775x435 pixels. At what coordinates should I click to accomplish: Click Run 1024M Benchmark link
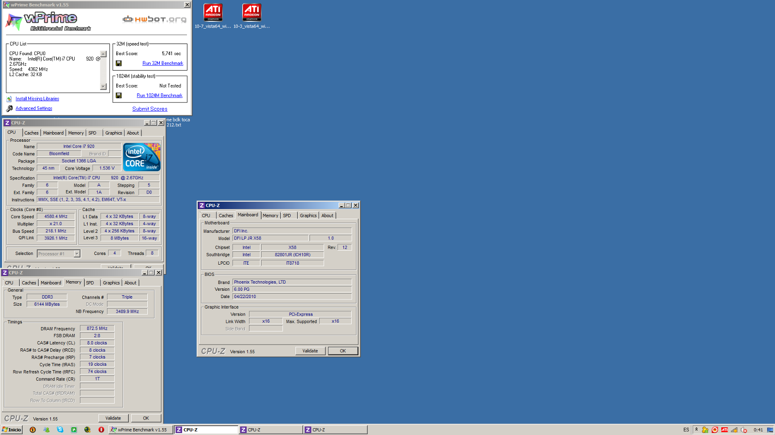159,96
